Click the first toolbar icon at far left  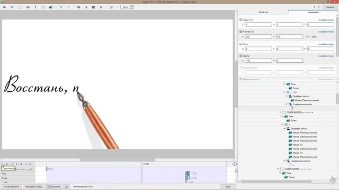pos(4,7)
